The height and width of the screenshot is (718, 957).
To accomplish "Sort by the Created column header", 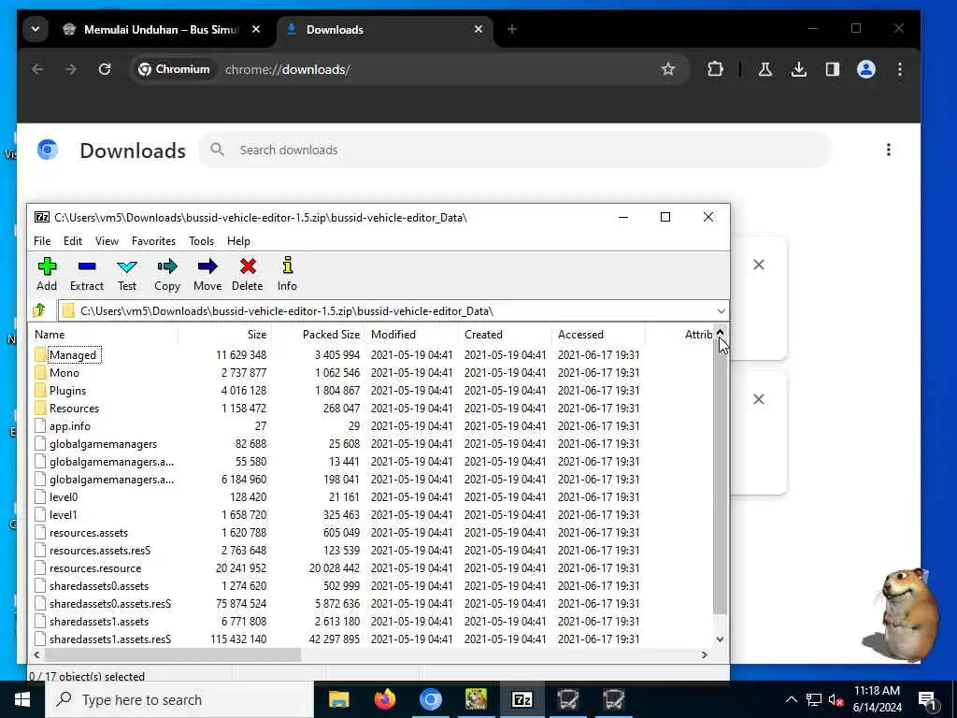I will tap(505, 335).
